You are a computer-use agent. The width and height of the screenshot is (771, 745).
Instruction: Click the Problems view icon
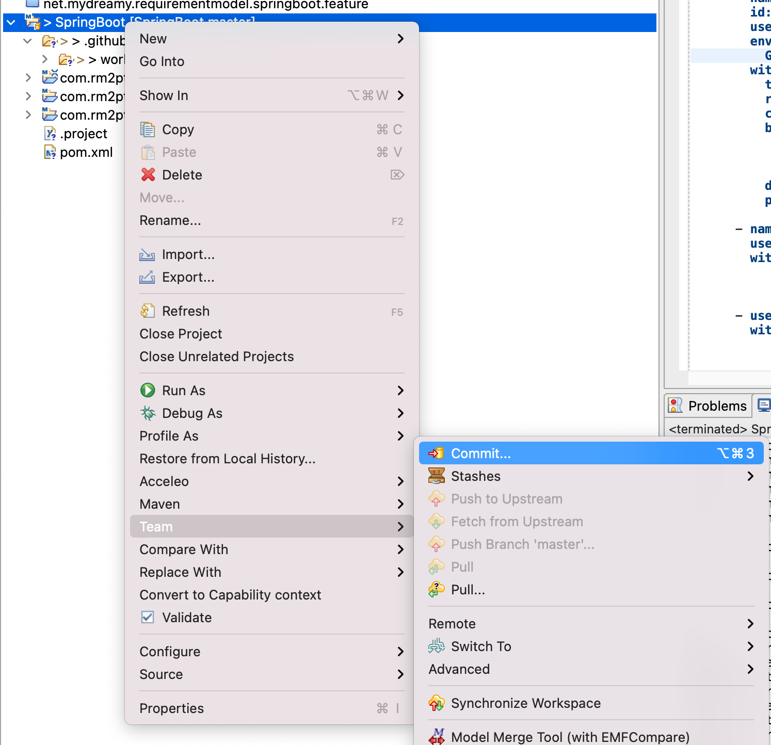(x=676, y=406)
